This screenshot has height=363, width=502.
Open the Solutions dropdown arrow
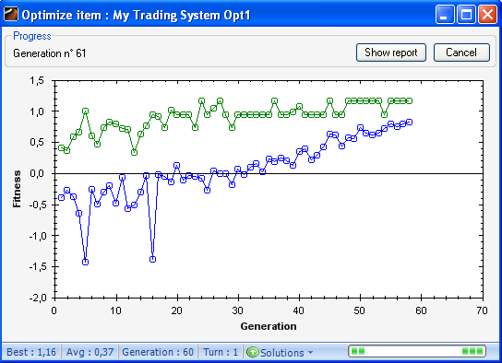[x=310, y=353]
